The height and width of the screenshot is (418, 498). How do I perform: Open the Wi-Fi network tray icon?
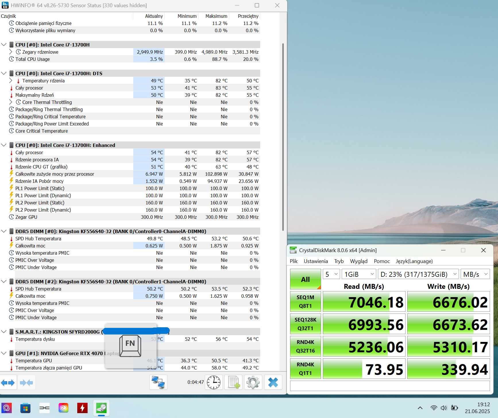[434, 408]
